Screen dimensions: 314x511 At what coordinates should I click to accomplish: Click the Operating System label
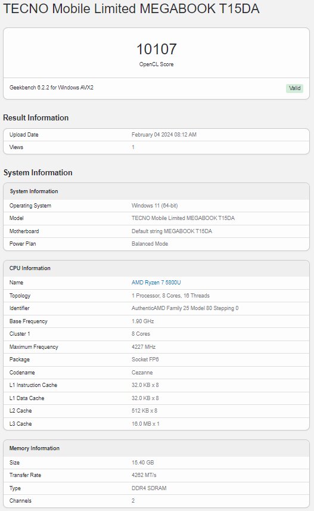click(30, 206)
